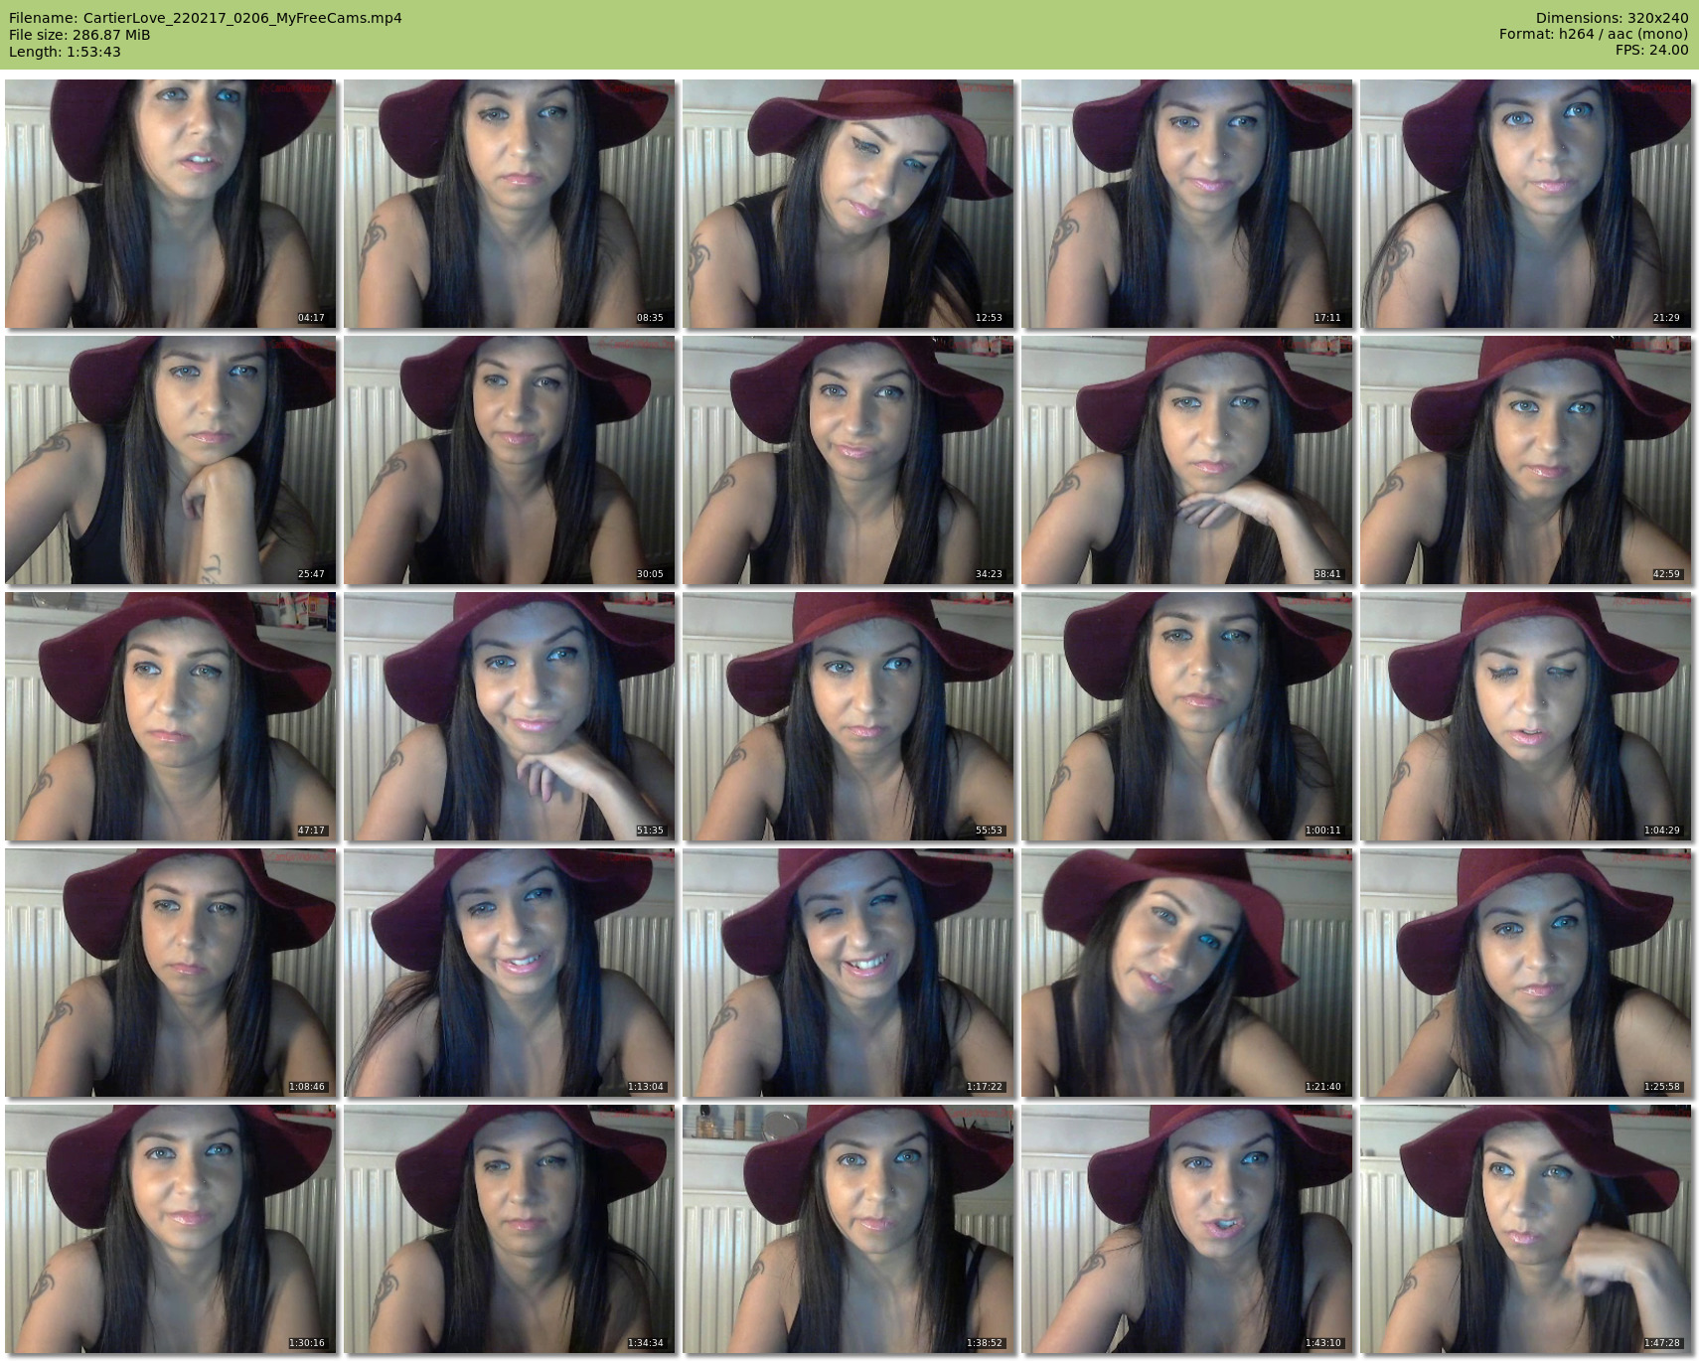Click the frame stamped 1:17:22
Viewport: 1699px width, 1361px height.
[x=849, y=973]
